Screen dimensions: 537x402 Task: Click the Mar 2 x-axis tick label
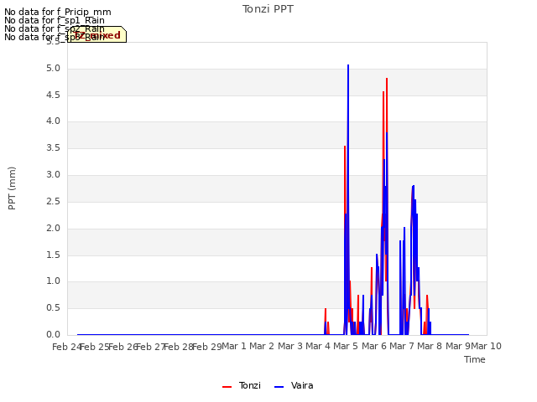pos(262,346)
